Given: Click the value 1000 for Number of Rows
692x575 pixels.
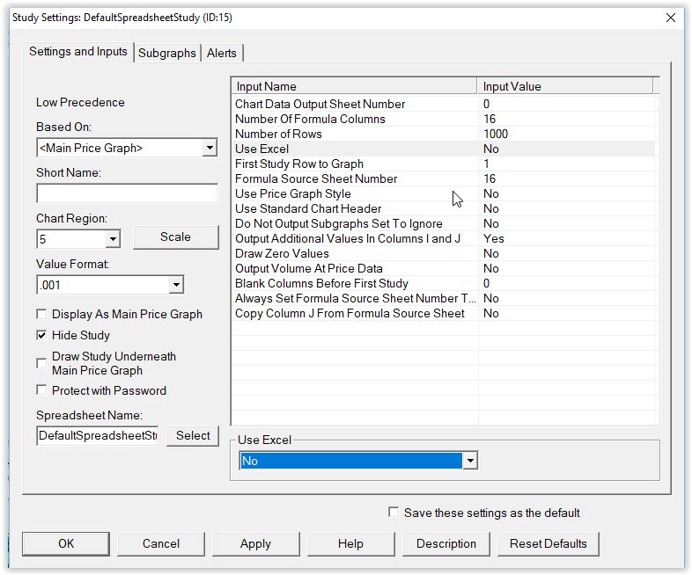Looking at the screenshot, I should (x=496, y=134).
